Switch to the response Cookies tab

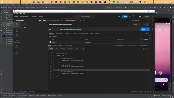point(54,45)
